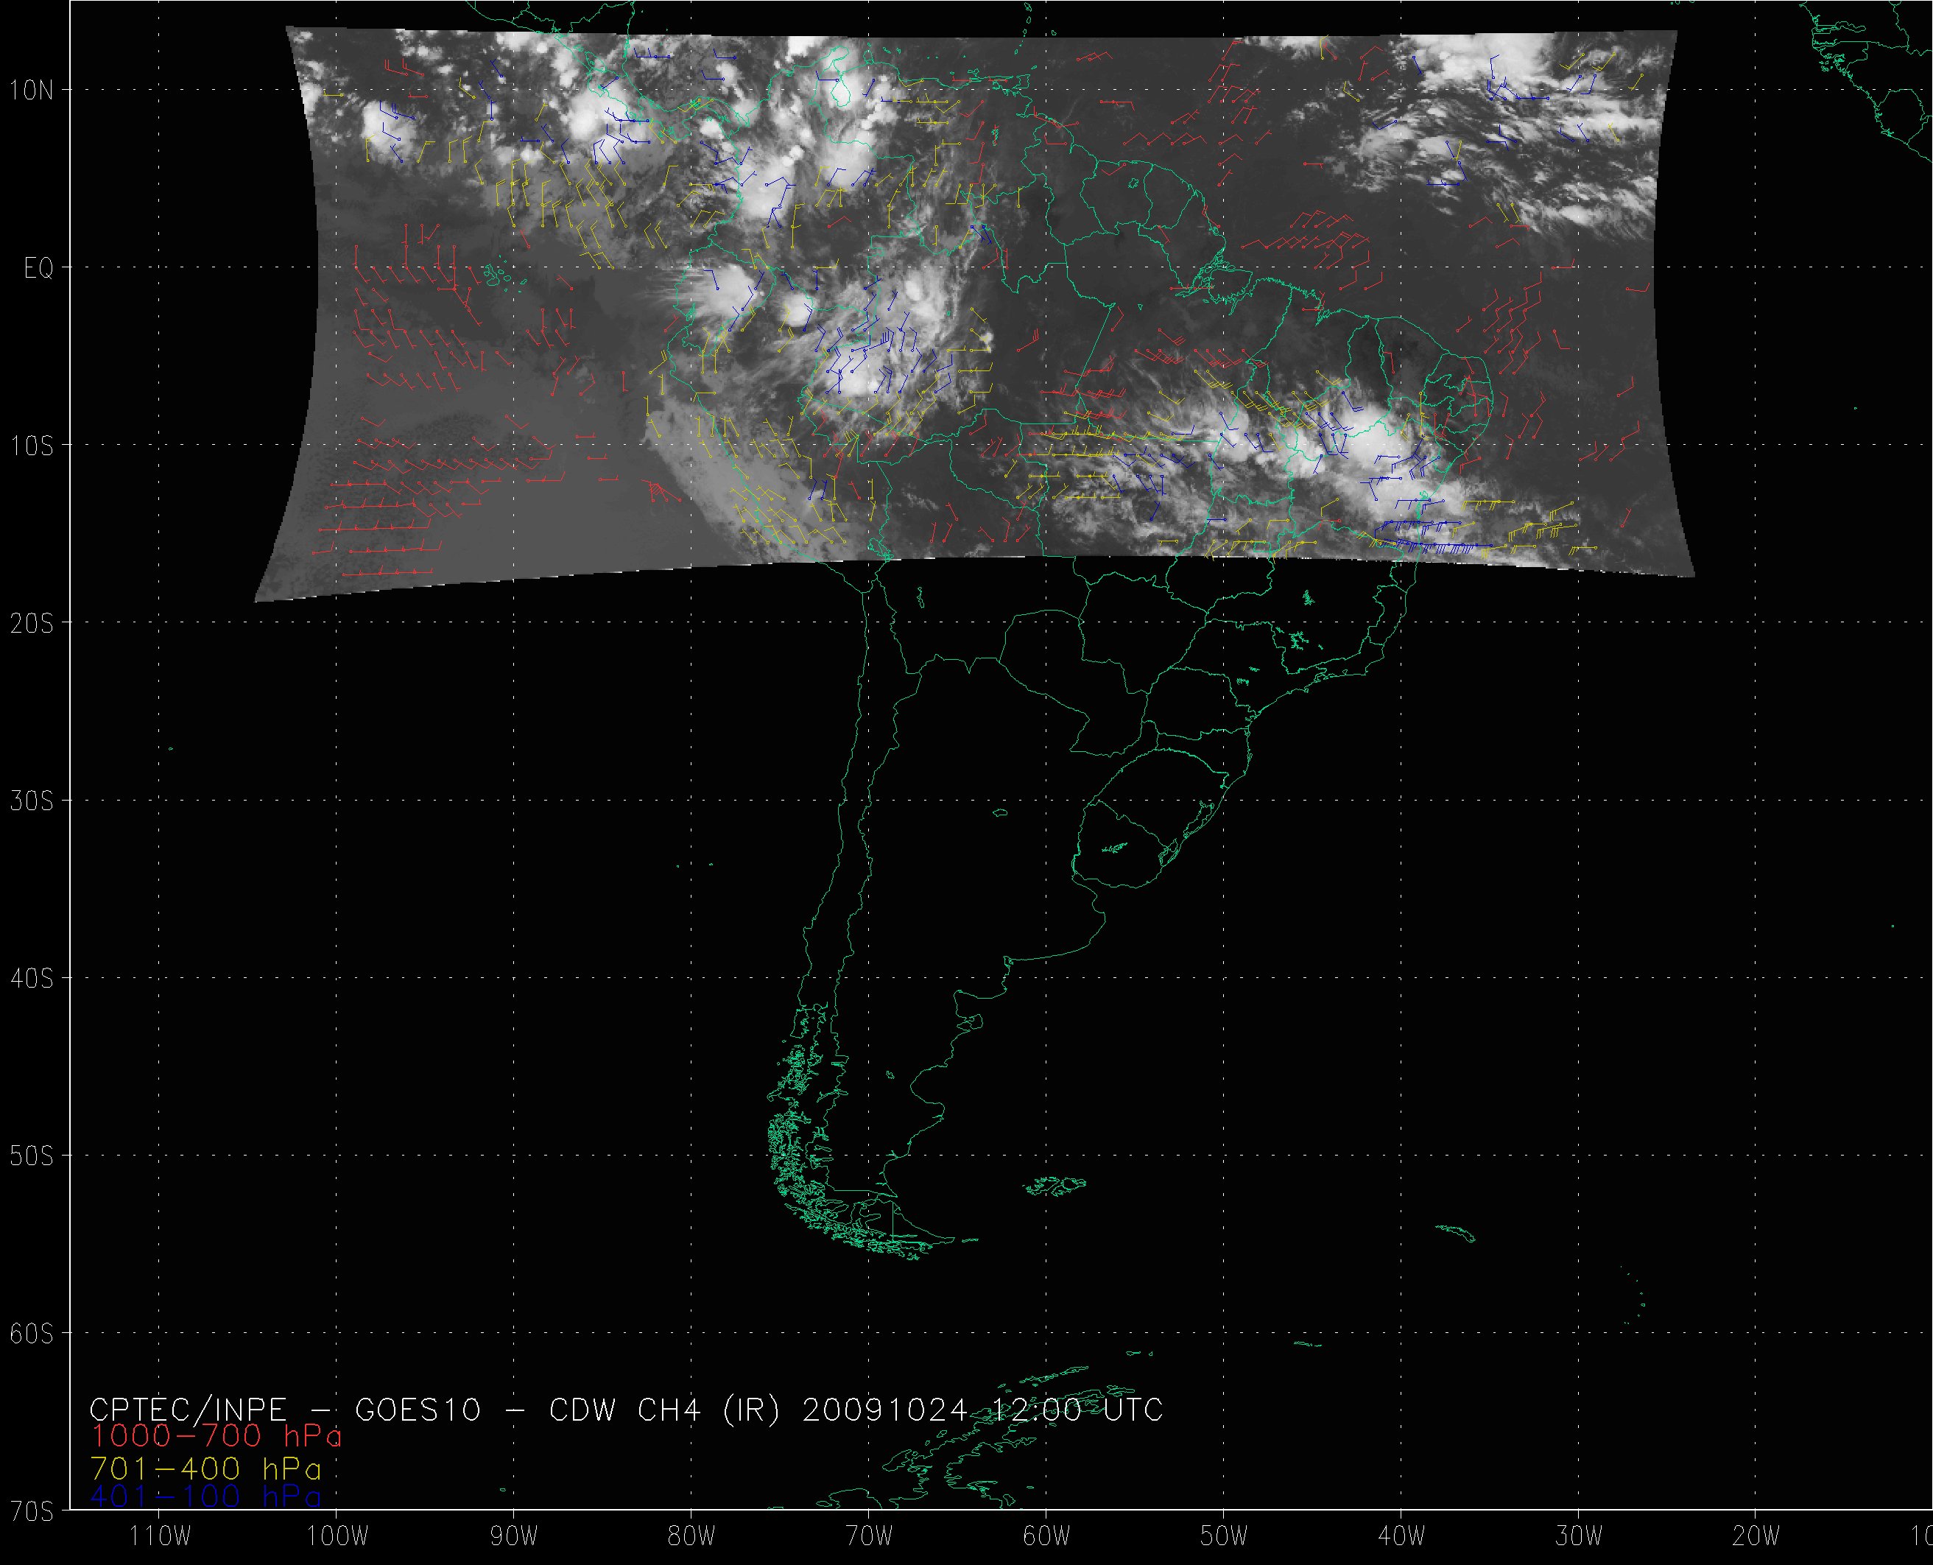Screen dimensions: 1933x1565
Task: Click the 10N latitude label
Action: click(32, 90)
